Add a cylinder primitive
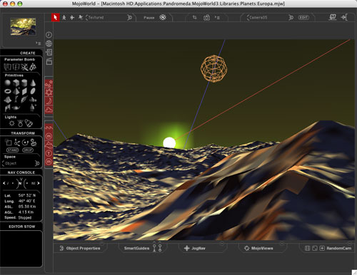 tap(24, 83)
